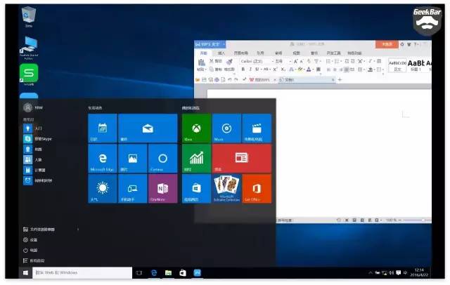Show All apps list in Start menu
This screenshot has height=285, width=450.
click(x=34, y=261)
